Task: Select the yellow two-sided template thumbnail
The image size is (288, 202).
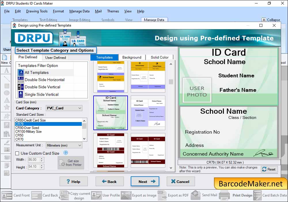Action: click(148, 77)
